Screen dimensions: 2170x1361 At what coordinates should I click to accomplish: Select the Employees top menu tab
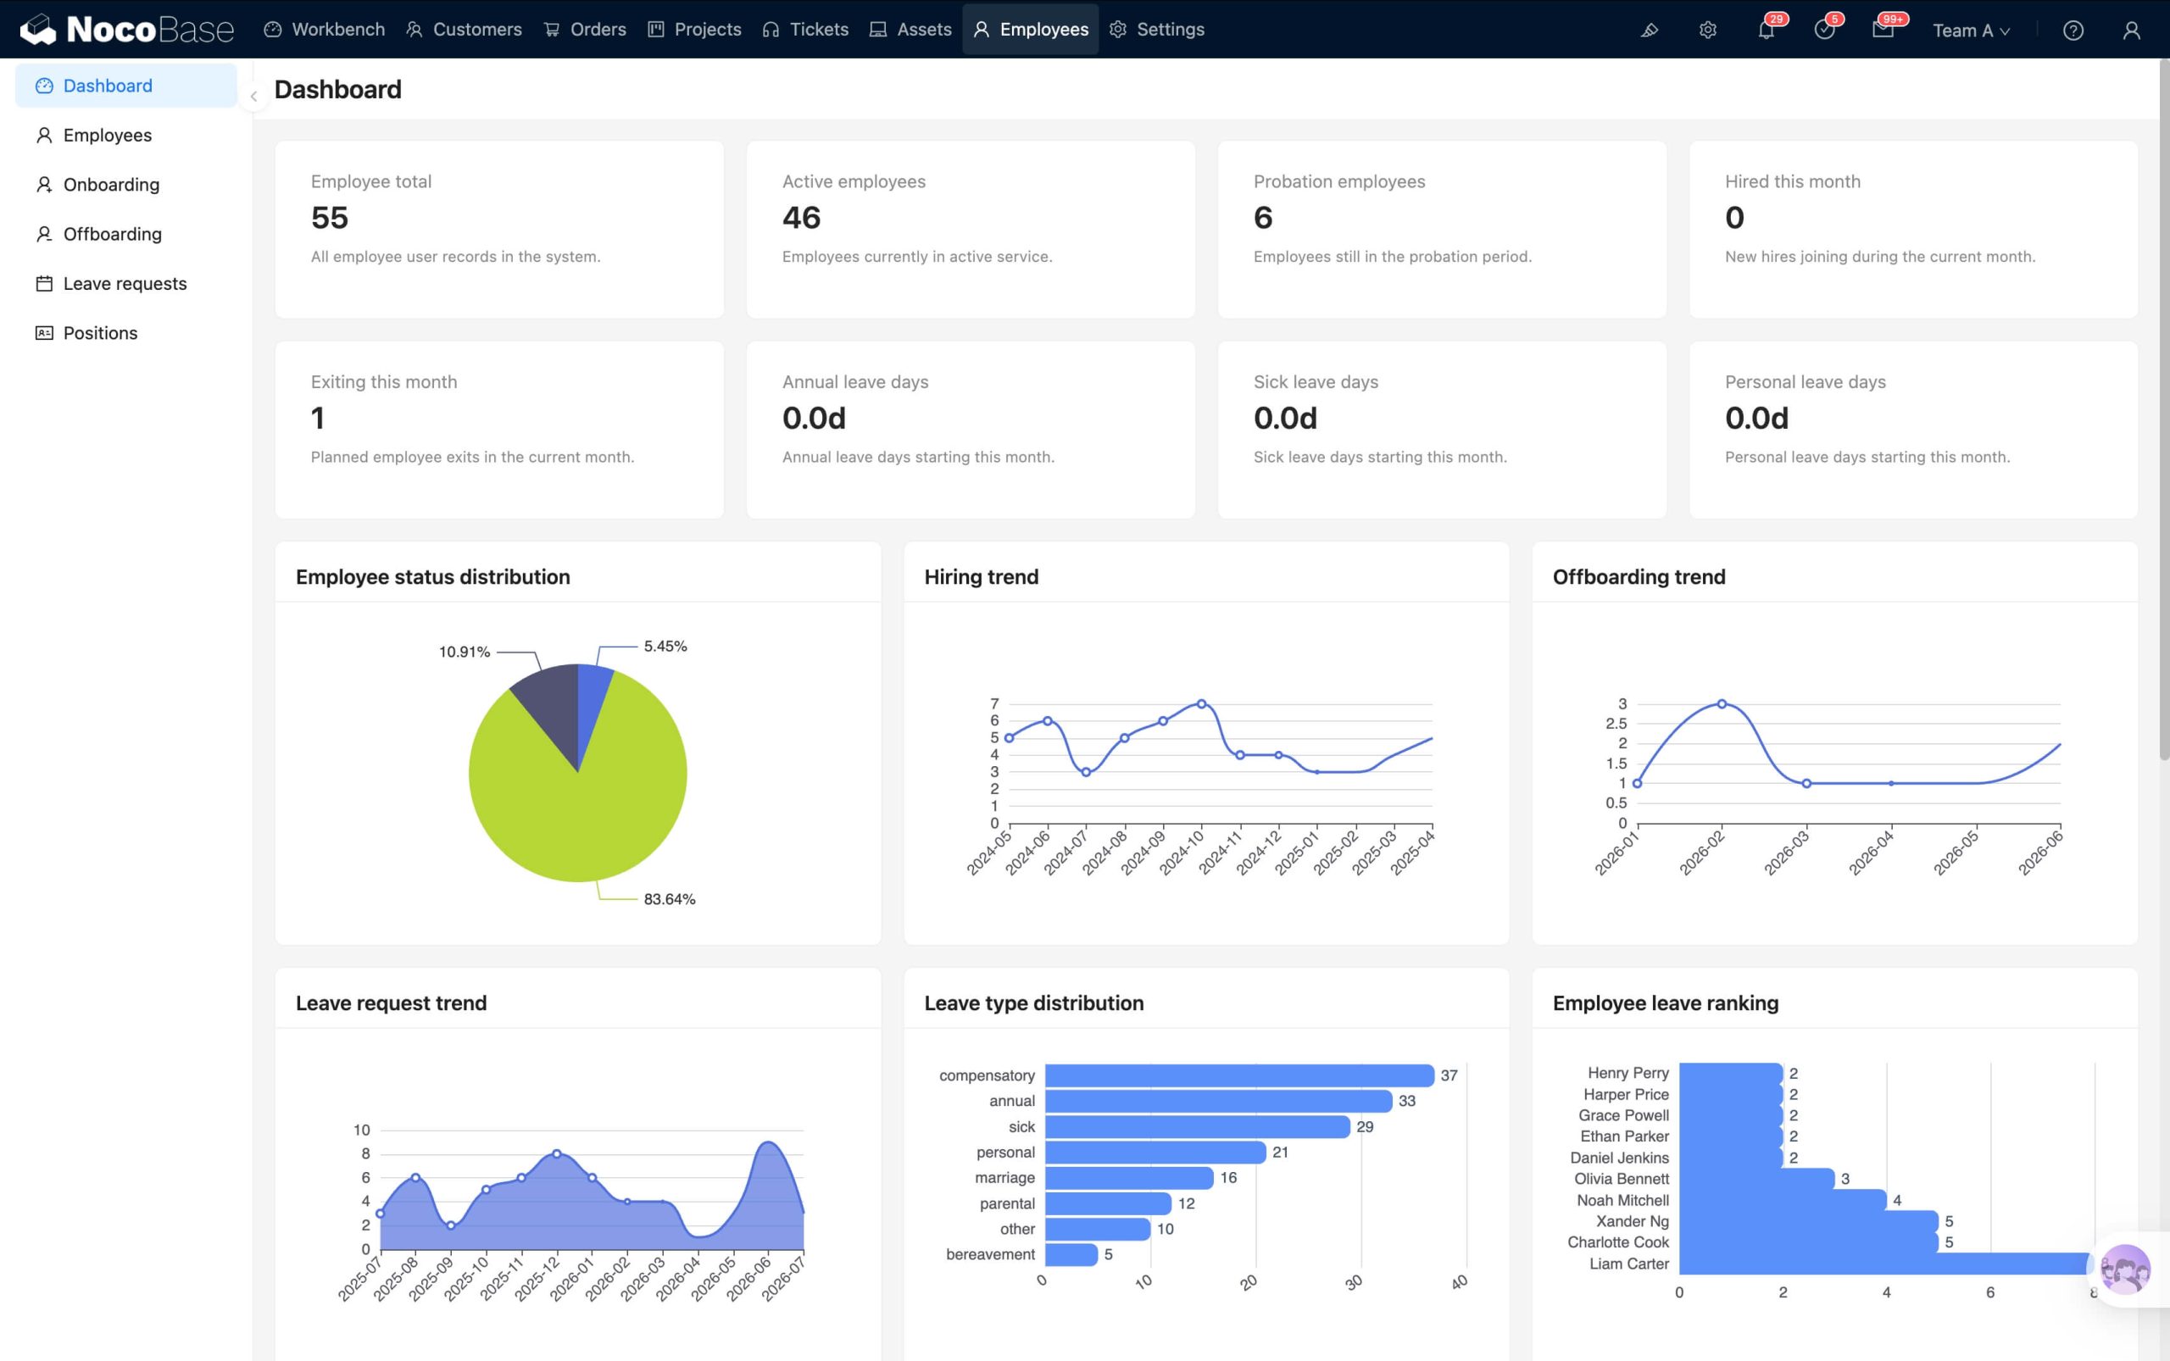click(x=1030, y=30)
